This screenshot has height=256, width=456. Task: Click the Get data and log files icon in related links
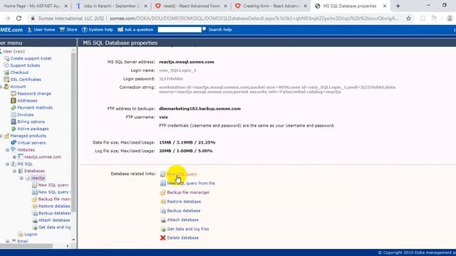point(163,229)
